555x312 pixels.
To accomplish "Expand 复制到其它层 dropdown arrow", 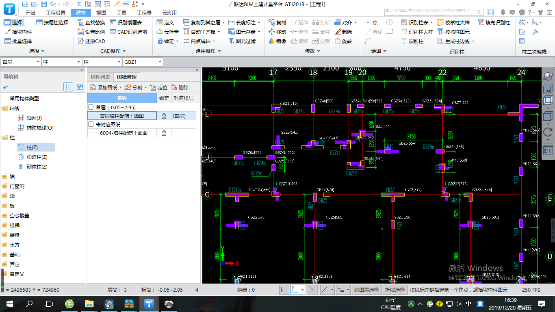I will (223, 22).
